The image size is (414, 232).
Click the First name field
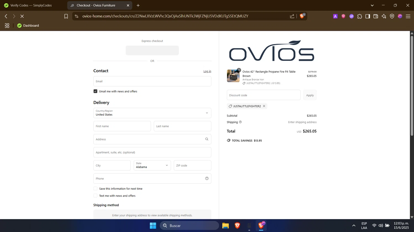tap(122, 126)
